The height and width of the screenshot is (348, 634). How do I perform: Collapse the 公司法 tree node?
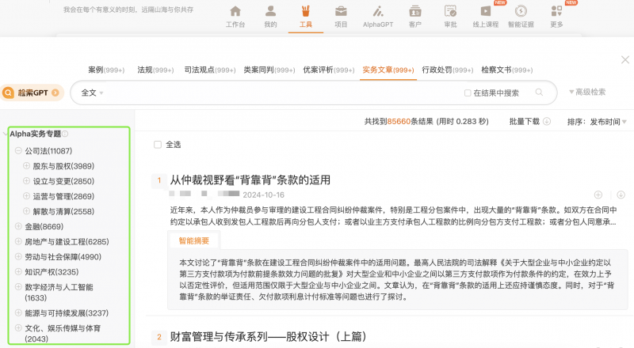pos(18,150)
